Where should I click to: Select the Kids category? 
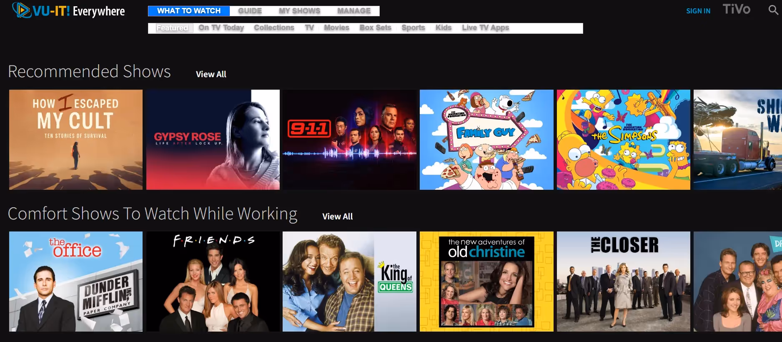tap(444, 28)
